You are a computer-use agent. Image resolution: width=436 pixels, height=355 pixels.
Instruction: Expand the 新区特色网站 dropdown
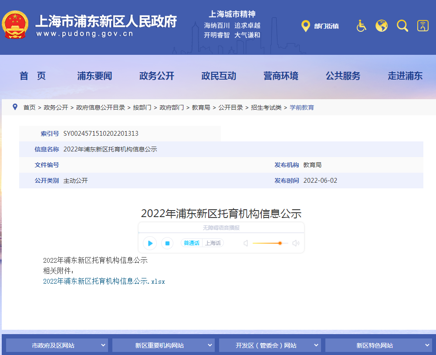pos(378,345)
